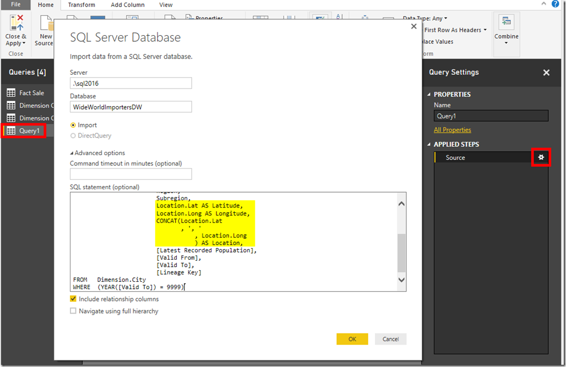566x367 pixels.
Task: Click the Queries [4] pane header
Action: click(x=28, y=72)
